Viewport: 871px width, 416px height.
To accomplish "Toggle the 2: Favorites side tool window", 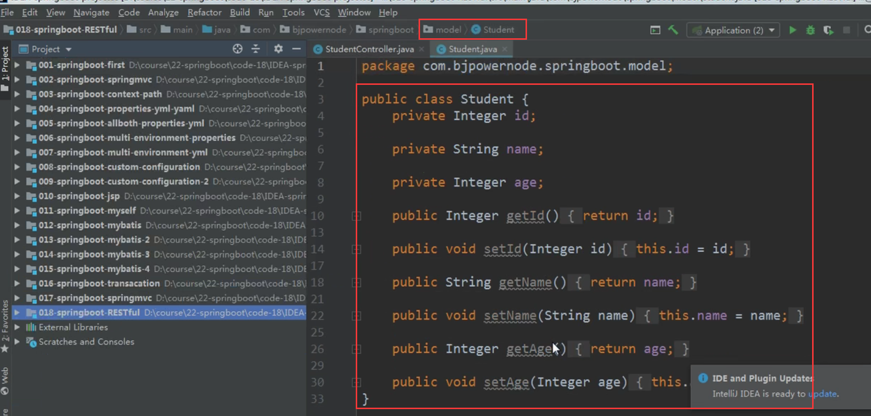I will [x=5, y=325].
